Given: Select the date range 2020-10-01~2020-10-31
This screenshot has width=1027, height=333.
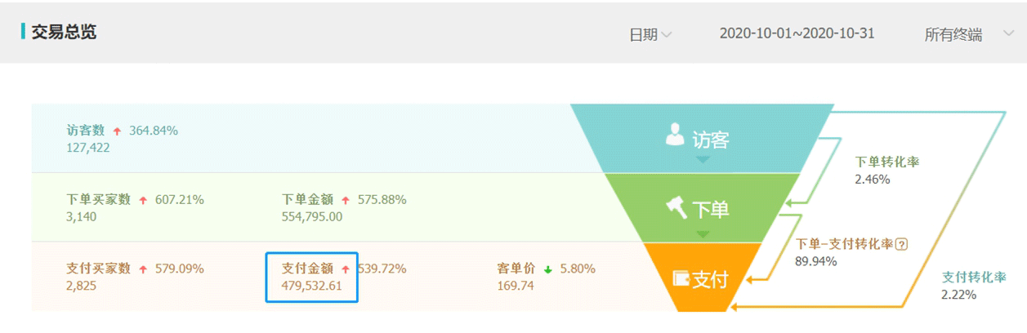Looking at the screenshot, I should tap(797, 34).
